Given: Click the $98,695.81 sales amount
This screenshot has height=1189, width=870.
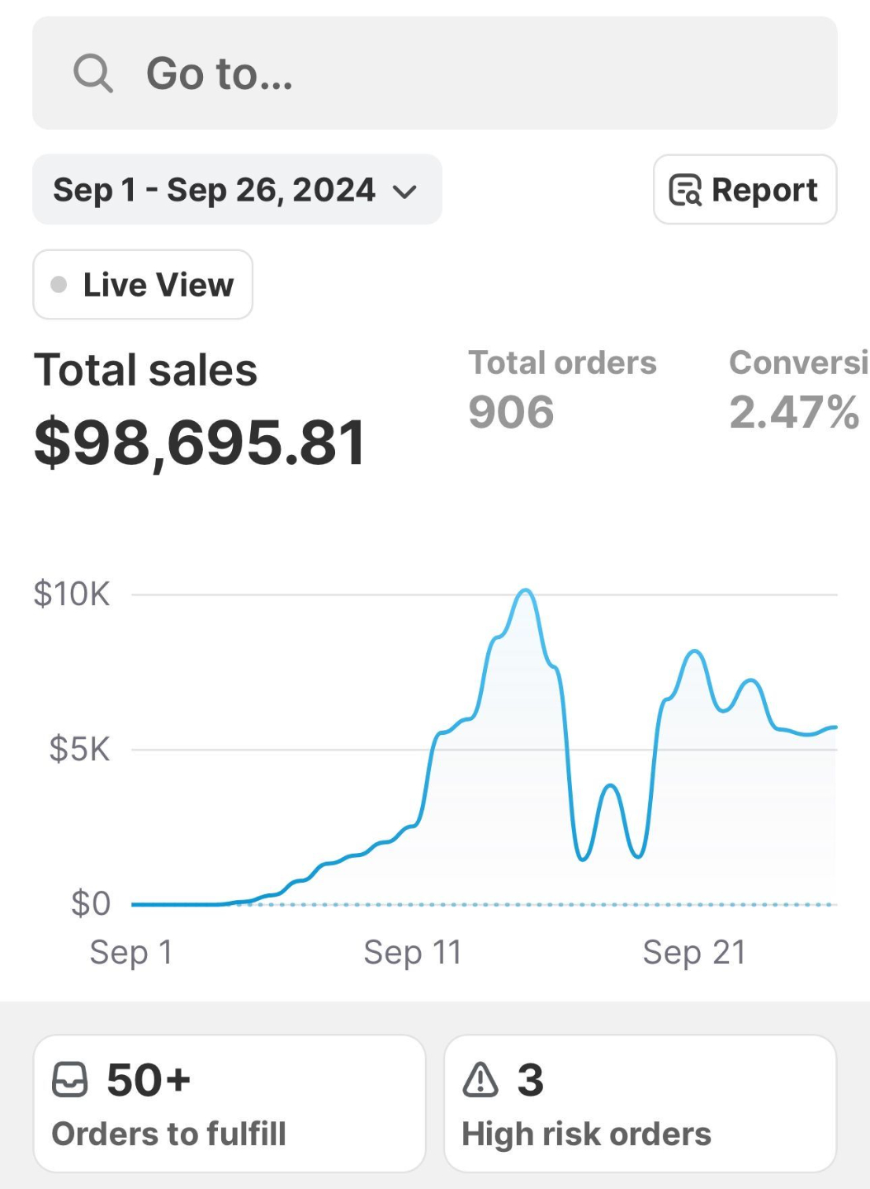Looking at the screenshot, I should [200, 443].
